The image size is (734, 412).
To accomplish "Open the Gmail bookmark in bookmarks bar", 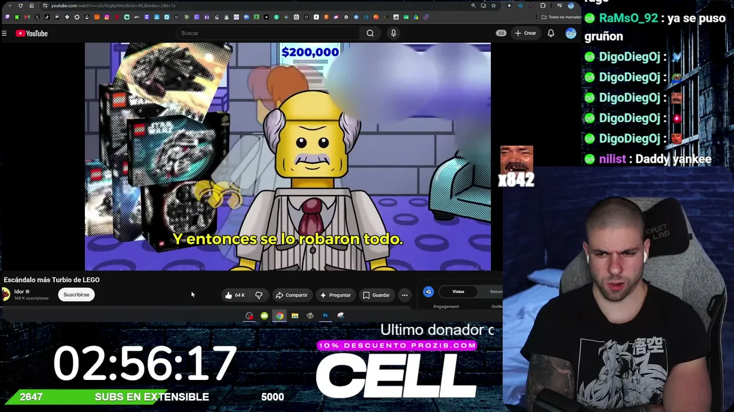I will coord(26,17).
